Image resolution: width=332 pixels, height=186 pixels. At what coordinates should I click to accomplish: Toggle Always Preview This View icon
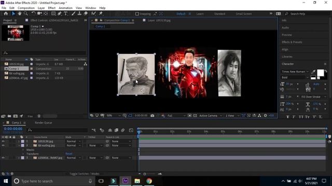click(x=91, y=116)
